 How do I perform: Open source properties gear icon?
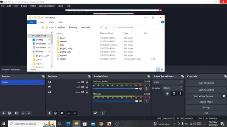pyautogui.click(x=62, y=113)
